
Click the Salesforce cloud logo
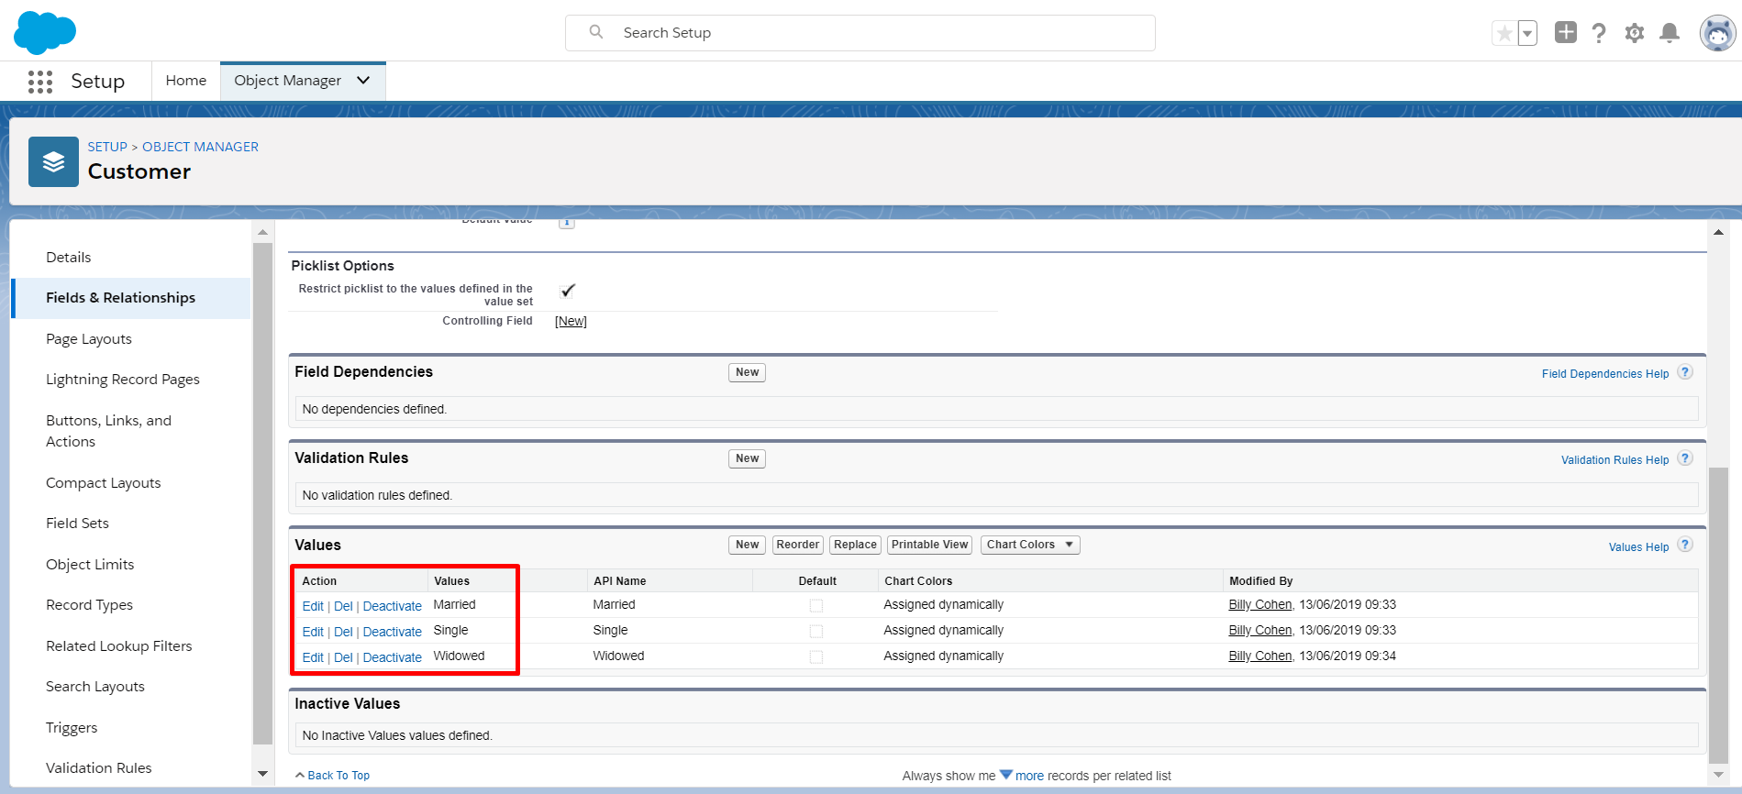tap(45, 33)
